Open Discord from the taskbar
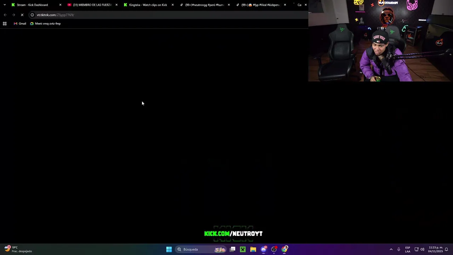 (264, 249)
